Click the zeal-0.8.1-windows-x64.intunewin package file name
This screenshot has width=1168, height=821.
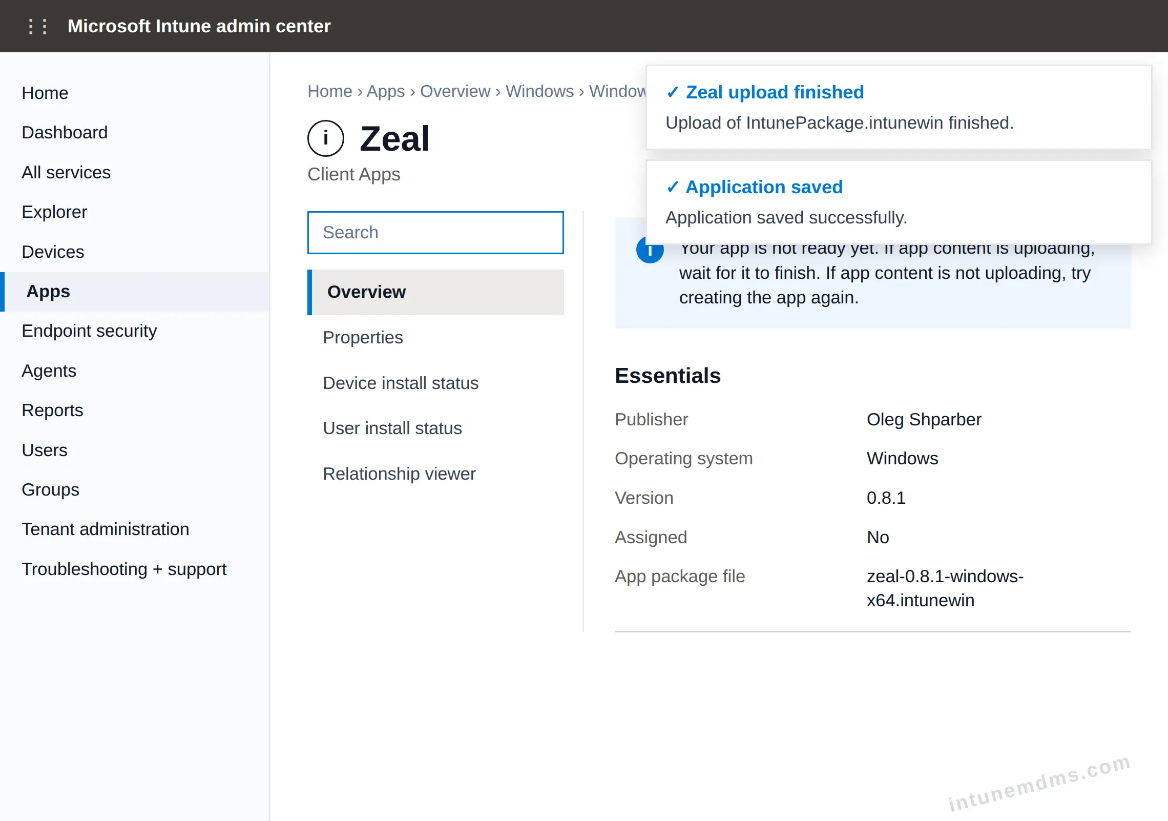(945, 588)
